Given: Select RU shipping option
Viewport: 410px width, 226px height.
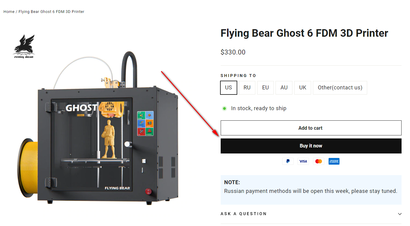Looking at the screenshot, I should (247, 88).
